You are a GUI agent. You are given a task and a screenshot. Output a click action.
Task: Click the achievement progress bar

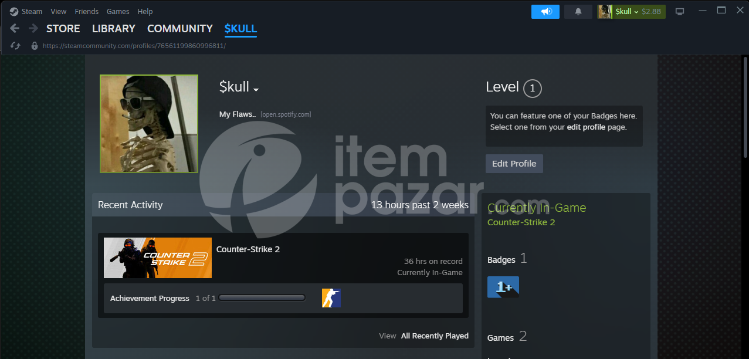coord(262,298)
